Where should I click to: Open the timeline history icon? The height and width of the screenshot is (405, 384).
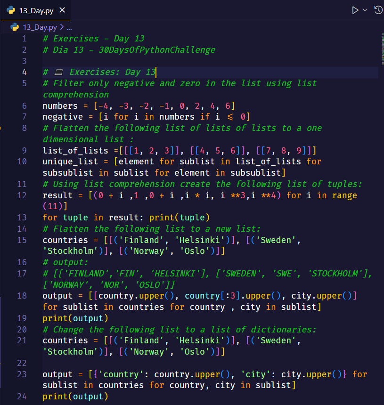[378, 10]
